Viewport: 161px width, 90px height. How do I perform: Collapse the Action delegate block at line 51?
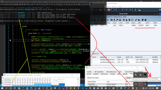(x=13, y=30)
